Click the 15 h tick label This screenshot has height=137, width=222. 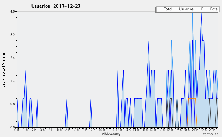144,130
